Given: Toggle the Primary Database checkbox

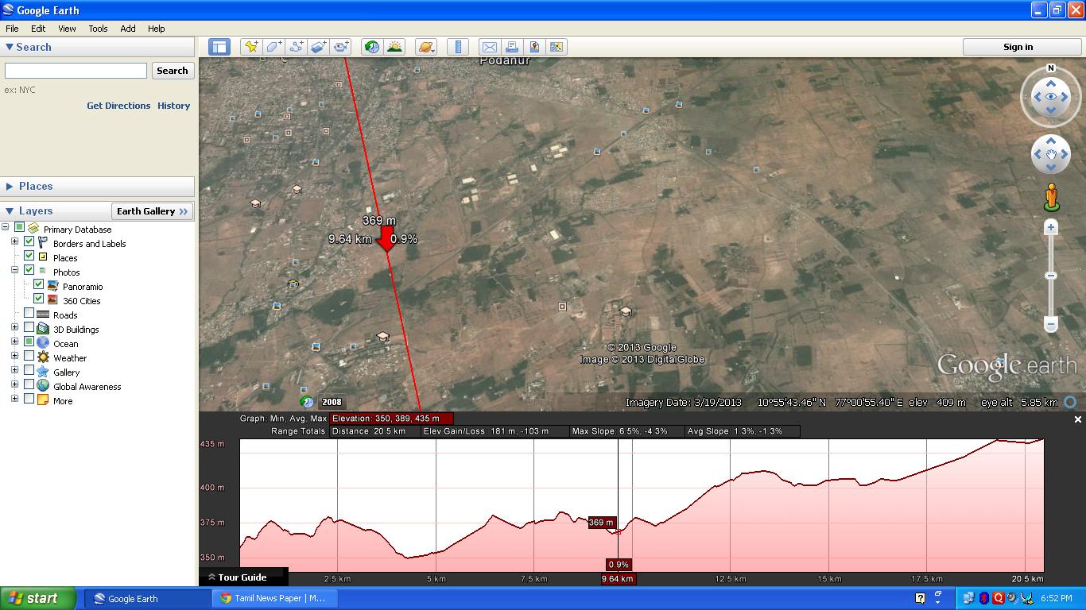Looking at the screenshot, I should (19, 228).
